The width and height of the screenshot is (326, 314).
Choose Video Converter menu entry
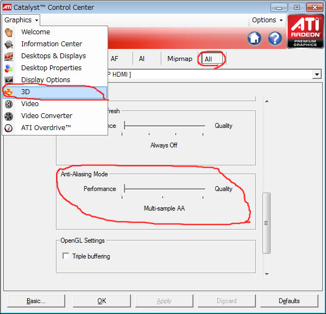tap(55, 116)
